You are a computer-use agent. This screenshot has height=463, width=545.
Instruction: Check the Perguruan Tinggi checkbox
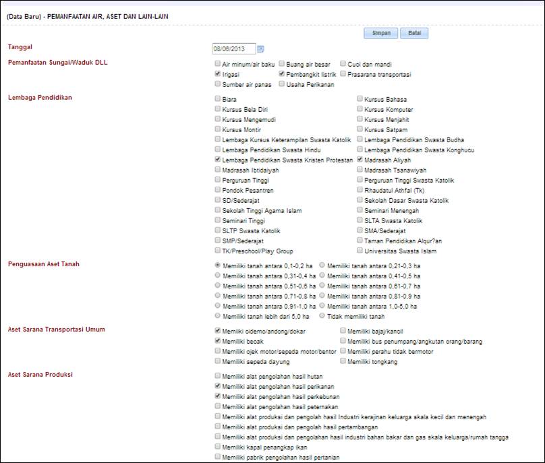point(218,179)
